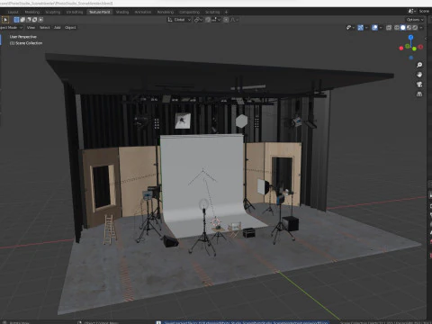
Task: Open the snapping options dropdown
Action: point(216,20)
